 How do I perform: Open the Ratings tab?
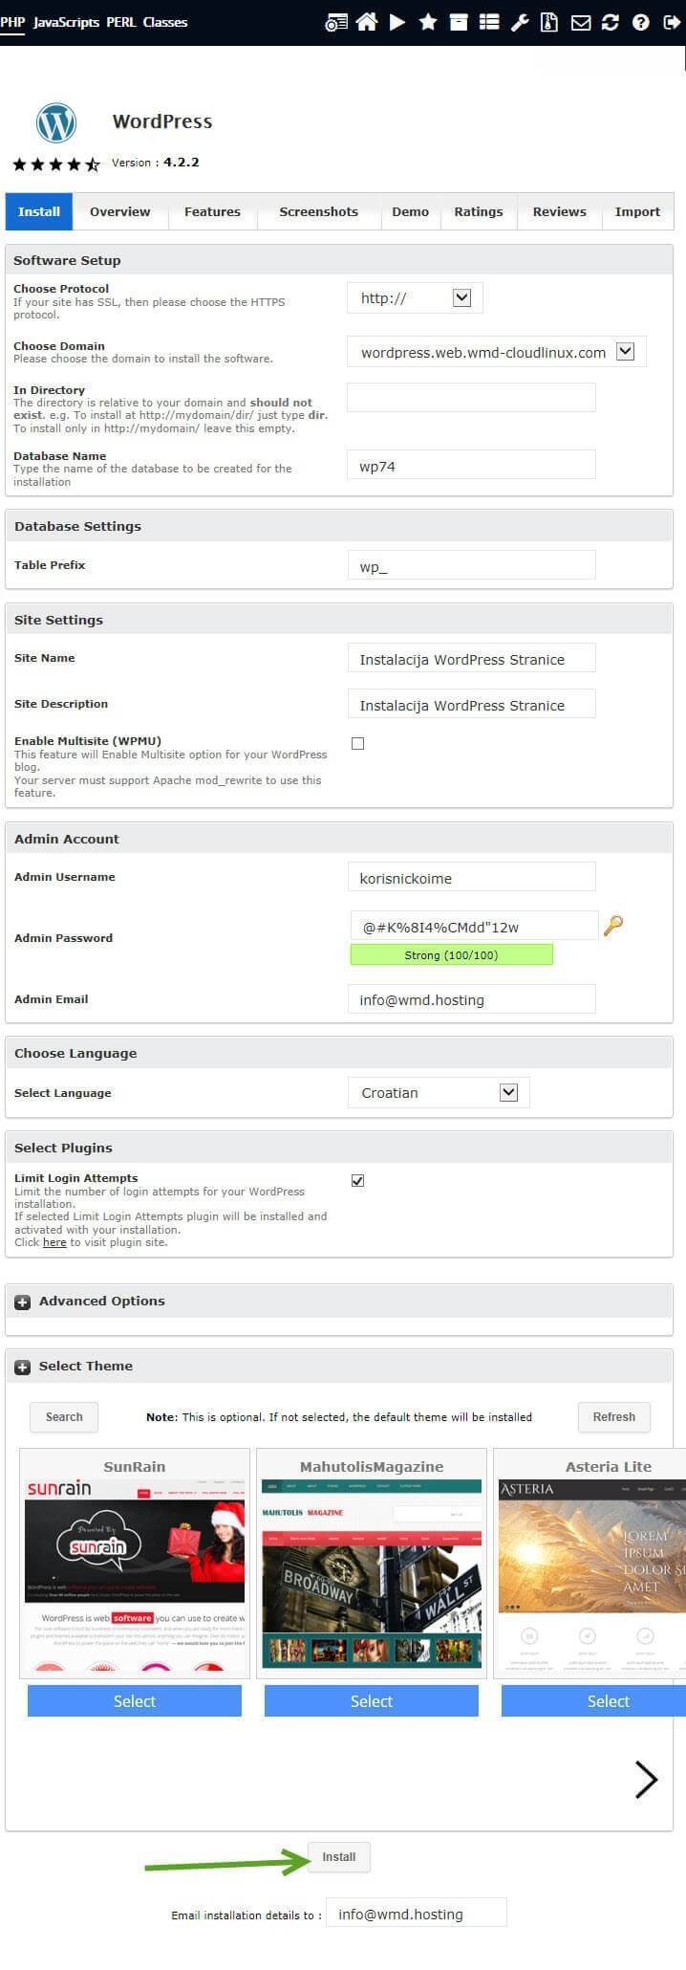click(x=479, y=211)
